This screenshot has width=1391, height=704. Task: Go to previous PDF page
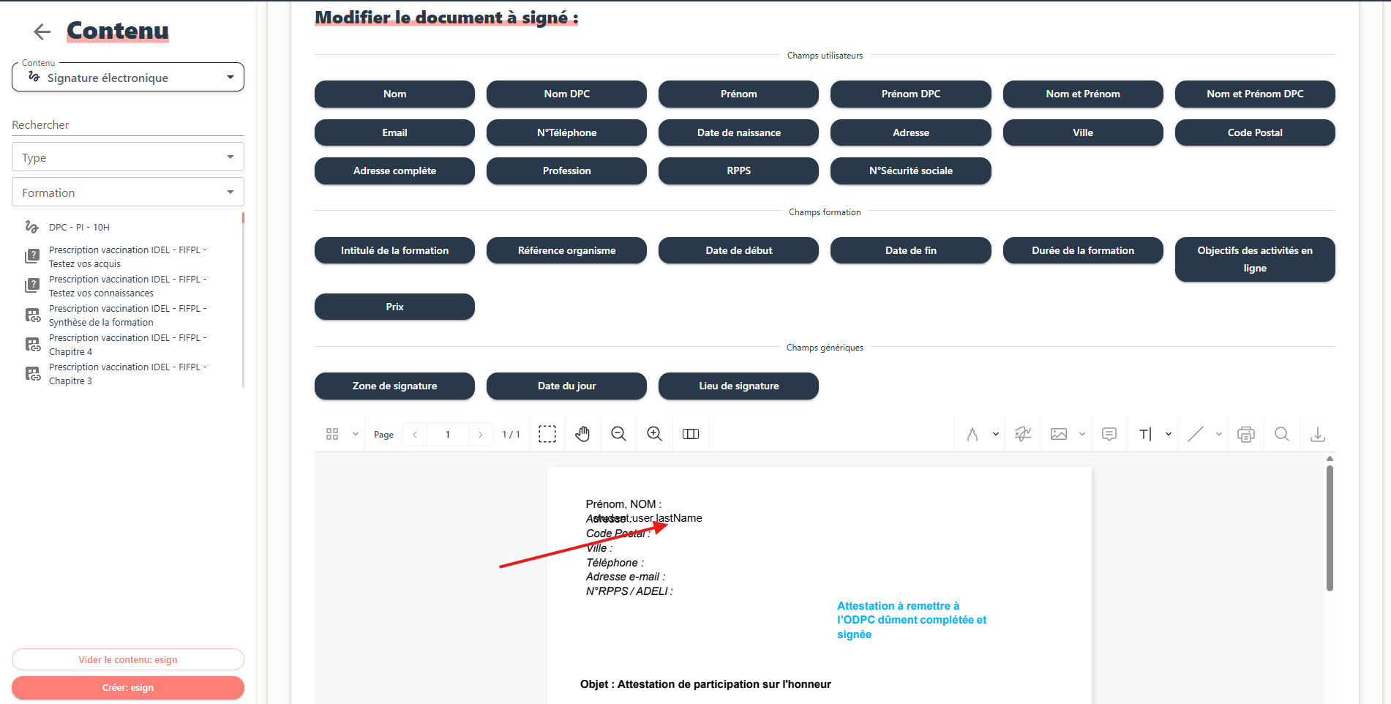point(415,434)
